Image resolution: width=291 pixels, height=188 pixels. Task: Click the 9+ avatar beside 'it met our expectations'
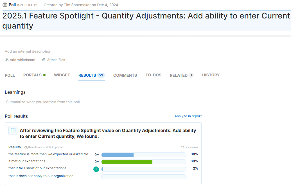pos(97,162)
